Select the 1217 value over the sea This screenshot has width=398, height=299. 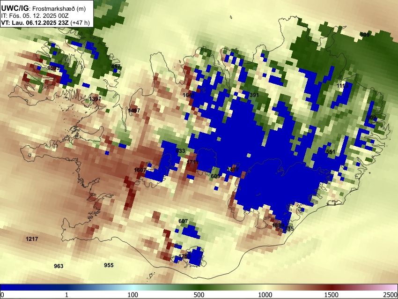pos(32,239)
